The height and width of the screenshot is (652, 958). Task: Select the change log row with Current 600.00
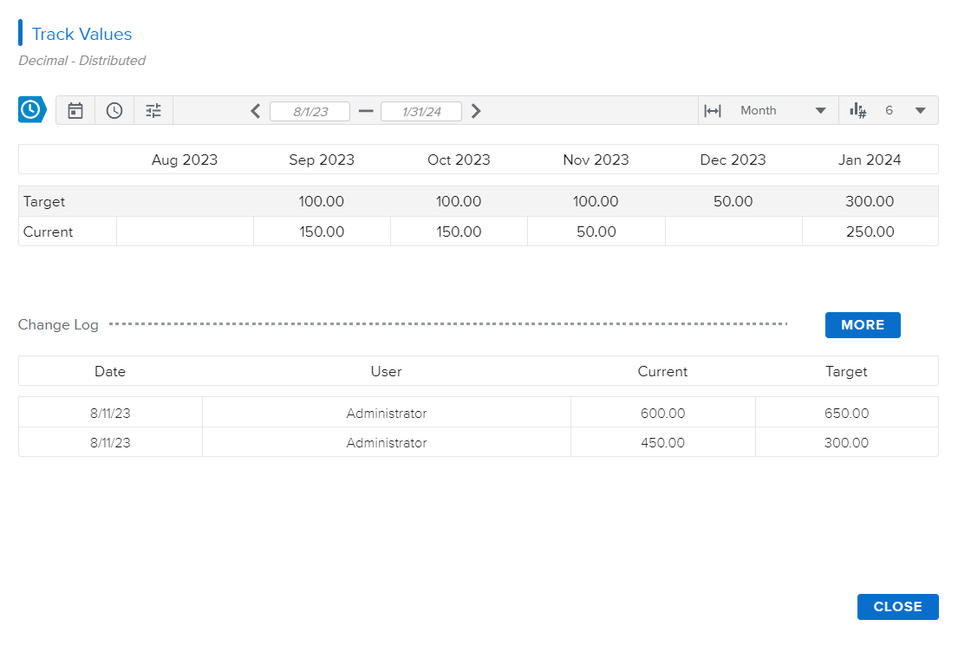pos(478,414)
